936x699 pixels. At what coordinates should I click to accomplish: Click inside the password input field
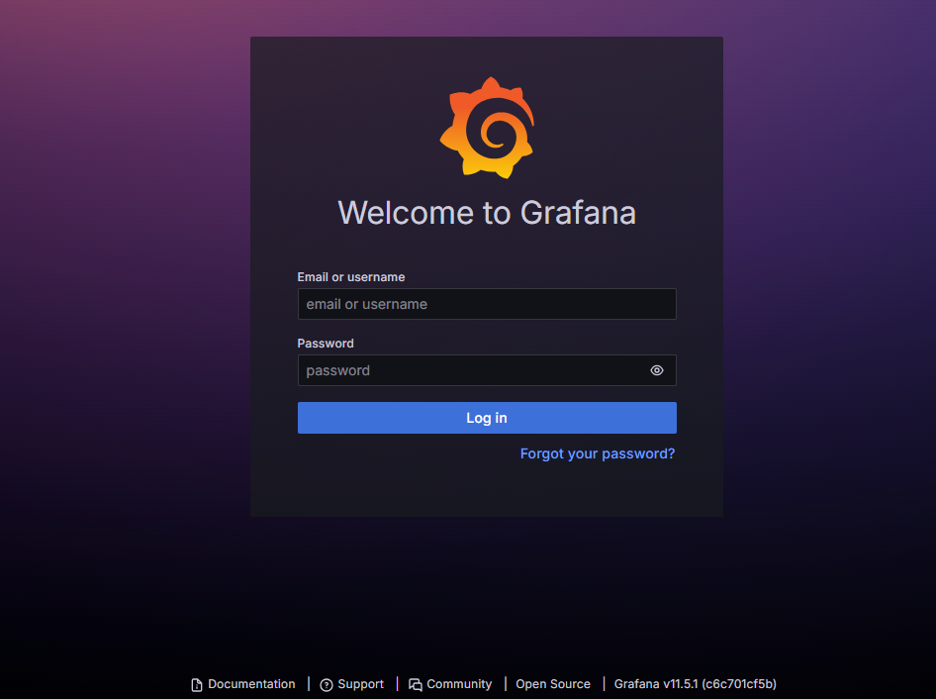coord(465,370)
